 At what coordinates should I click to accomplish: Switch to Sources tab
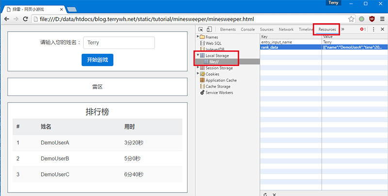coord(266,30)
